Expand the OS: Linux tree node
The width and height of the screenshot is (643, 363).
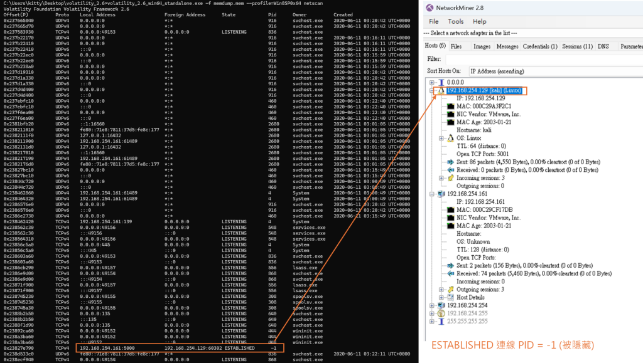pyautogui.click(x=441, y=139)
